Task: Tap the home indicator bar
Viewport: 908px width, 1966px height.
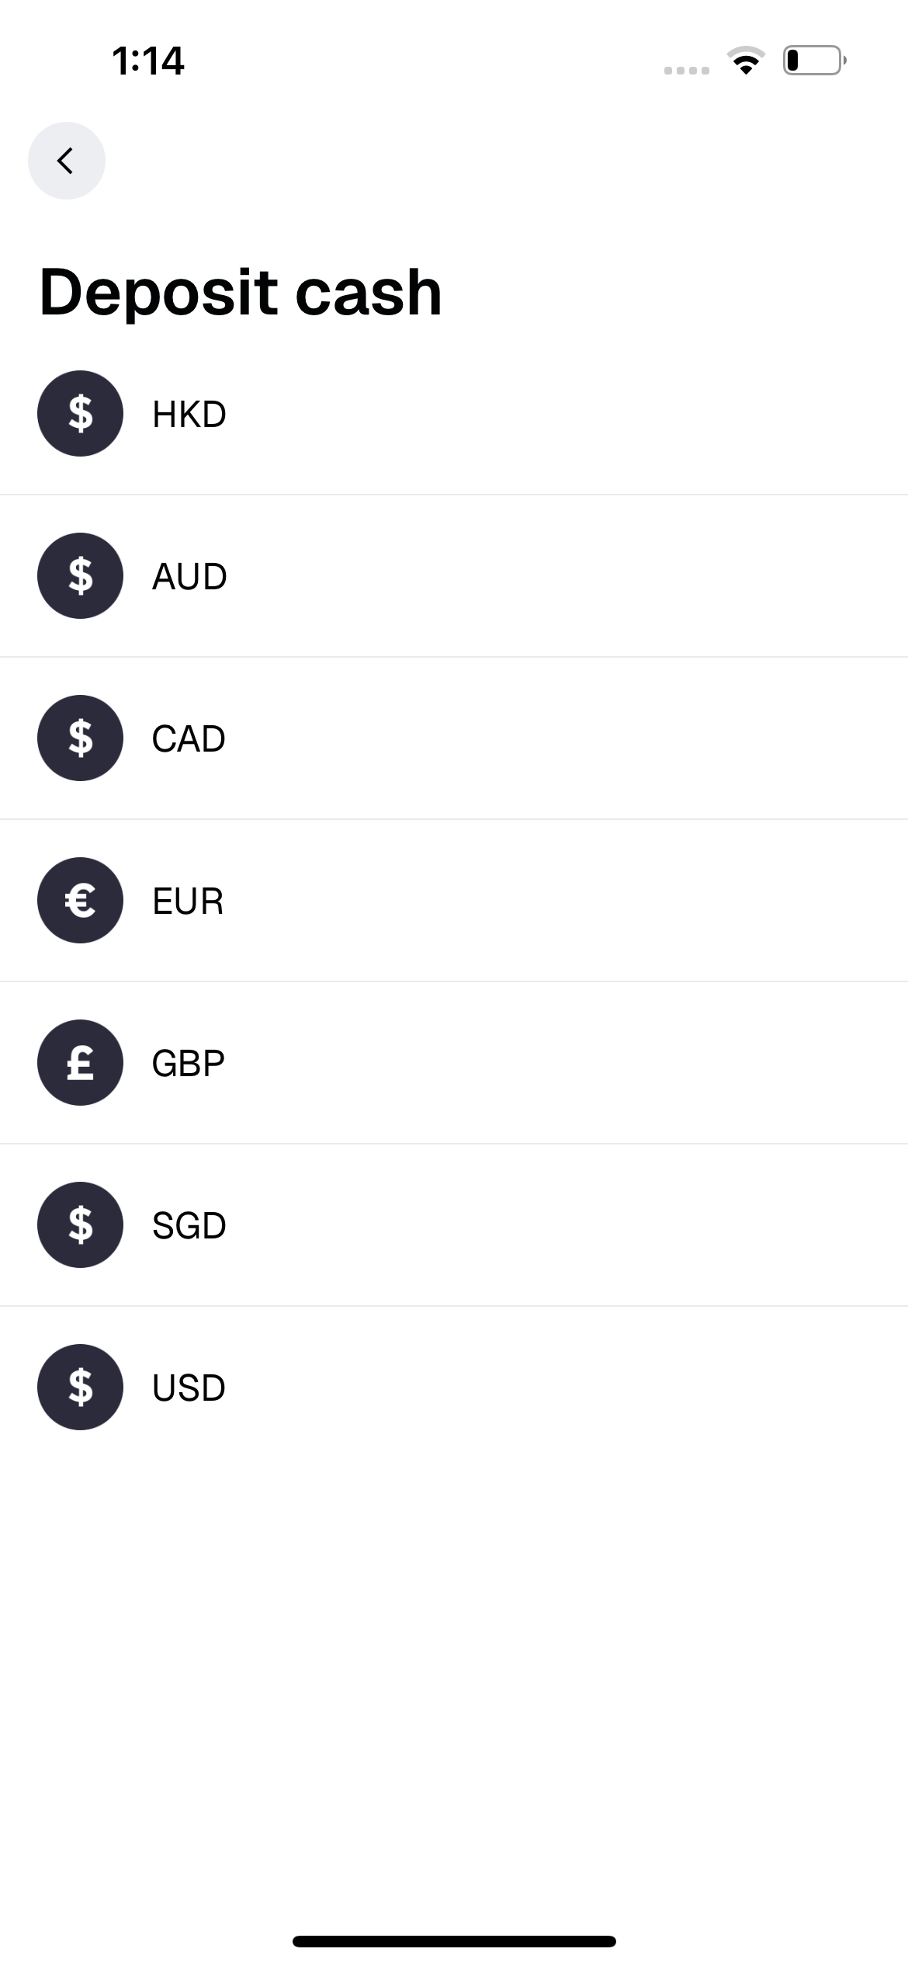Action: pyautogui.click(x=454, y=1941)
